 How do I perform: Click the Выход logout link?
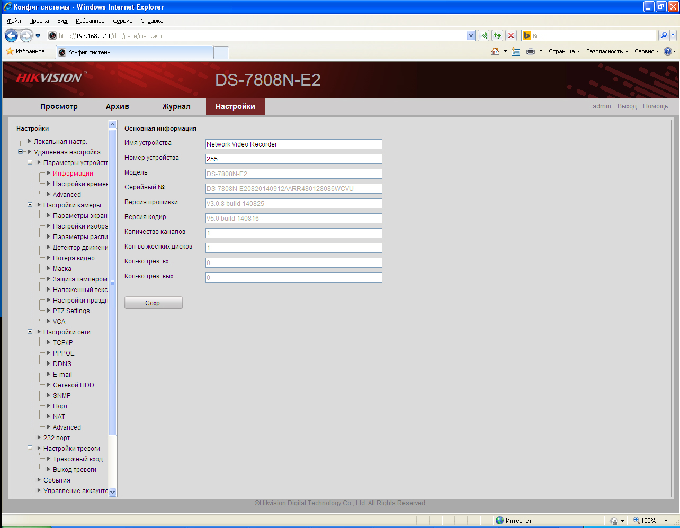click(627, 106)
